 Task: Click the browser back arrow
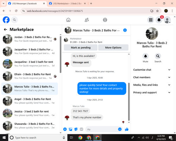[4, 11]
